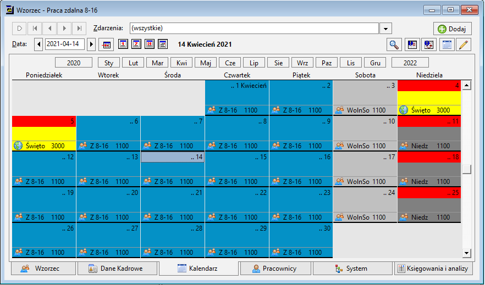
Task: Go to year 2022 button
Action: coord(410,63)
